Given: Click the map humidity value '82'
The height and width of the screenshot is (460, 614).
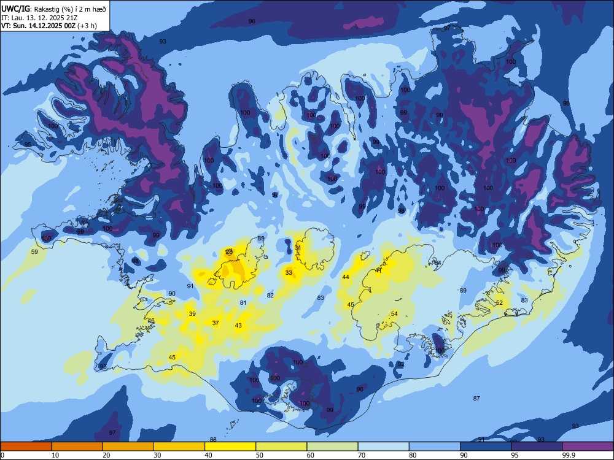Looking at the screenshot, I should 270,296.
